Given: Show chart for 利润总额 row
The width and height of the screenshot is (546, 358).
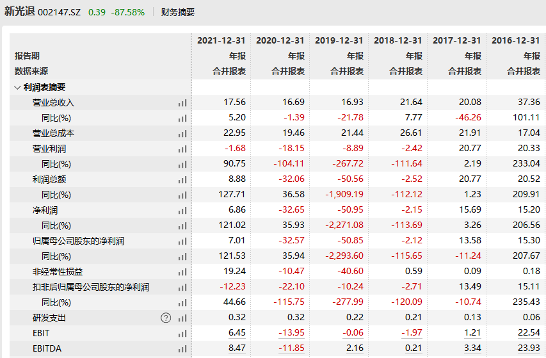Looking at the screenshot, I should [182, 179].
